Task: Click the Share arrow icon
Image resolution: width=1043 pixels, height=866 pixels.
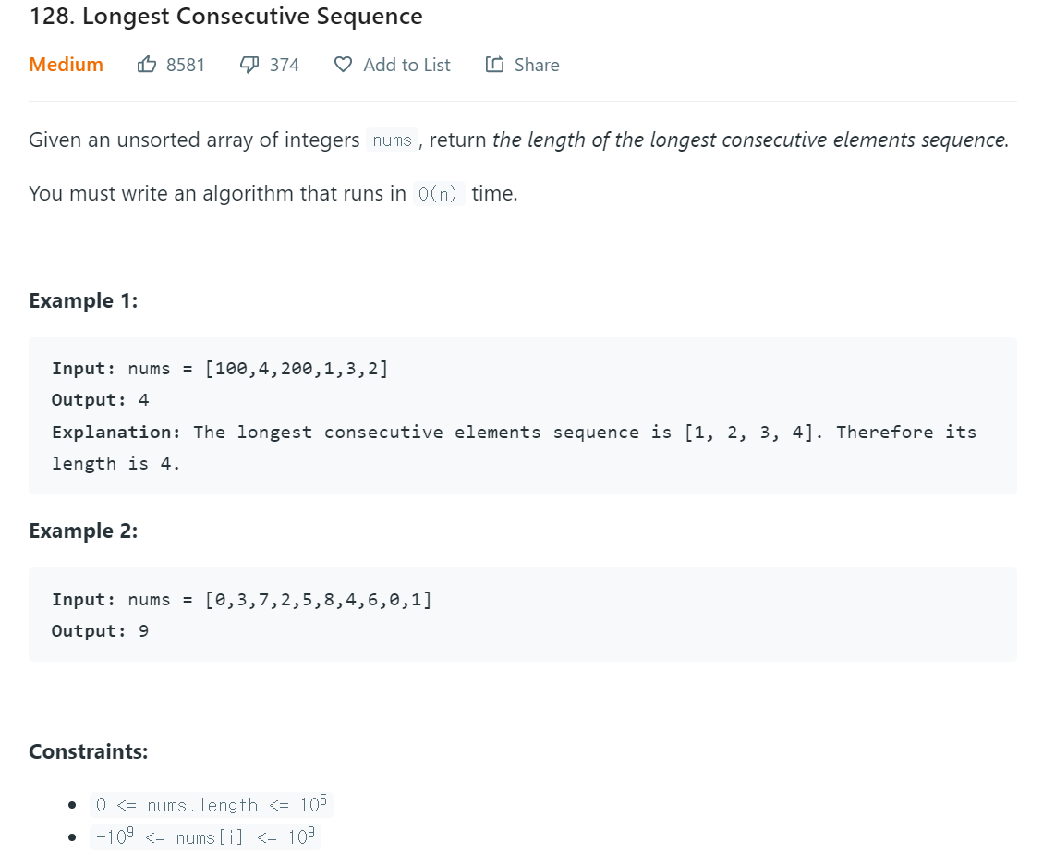Action: tap(494, 64)
